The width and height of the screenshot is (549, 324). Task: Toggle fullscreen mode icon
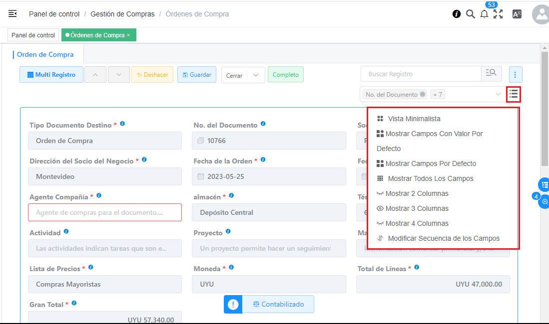pyautogui.click(x=498, y=14)
